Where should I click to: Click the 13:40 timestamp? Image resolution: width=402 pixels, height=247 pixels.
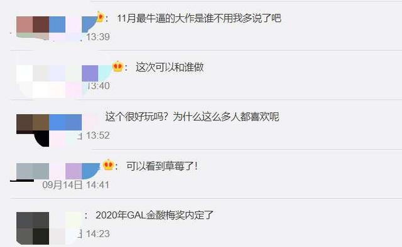[x=99, y=86]
